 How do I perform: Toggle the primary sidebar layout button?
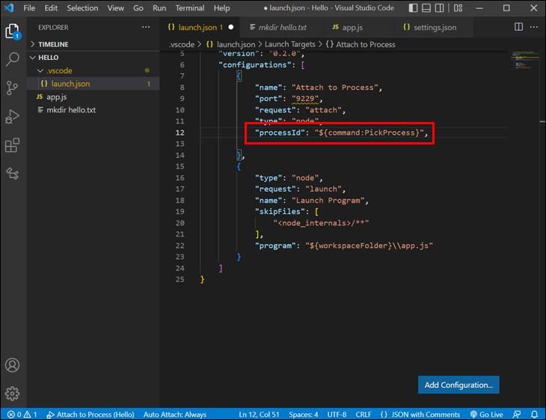415,8
